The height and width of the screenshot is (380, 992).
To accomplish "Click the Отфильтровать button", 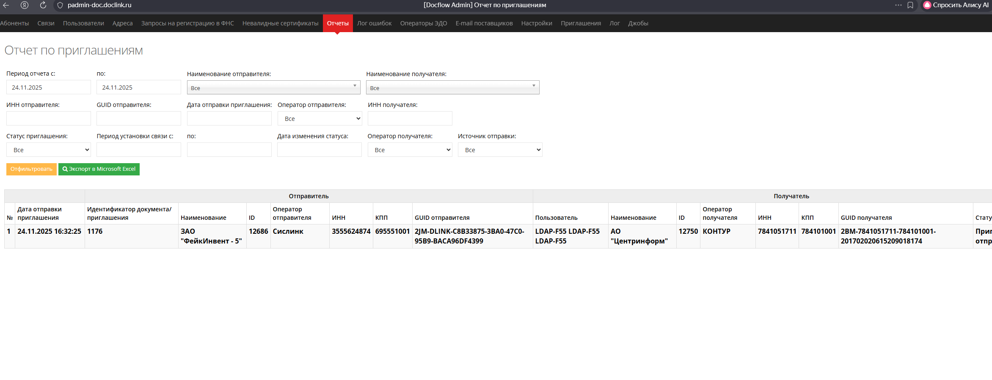I will (31, 169).
